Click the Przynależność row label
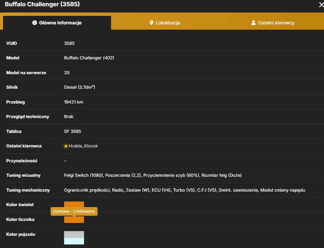Screen dimensions: 324x248 click(x=22, y=161)
